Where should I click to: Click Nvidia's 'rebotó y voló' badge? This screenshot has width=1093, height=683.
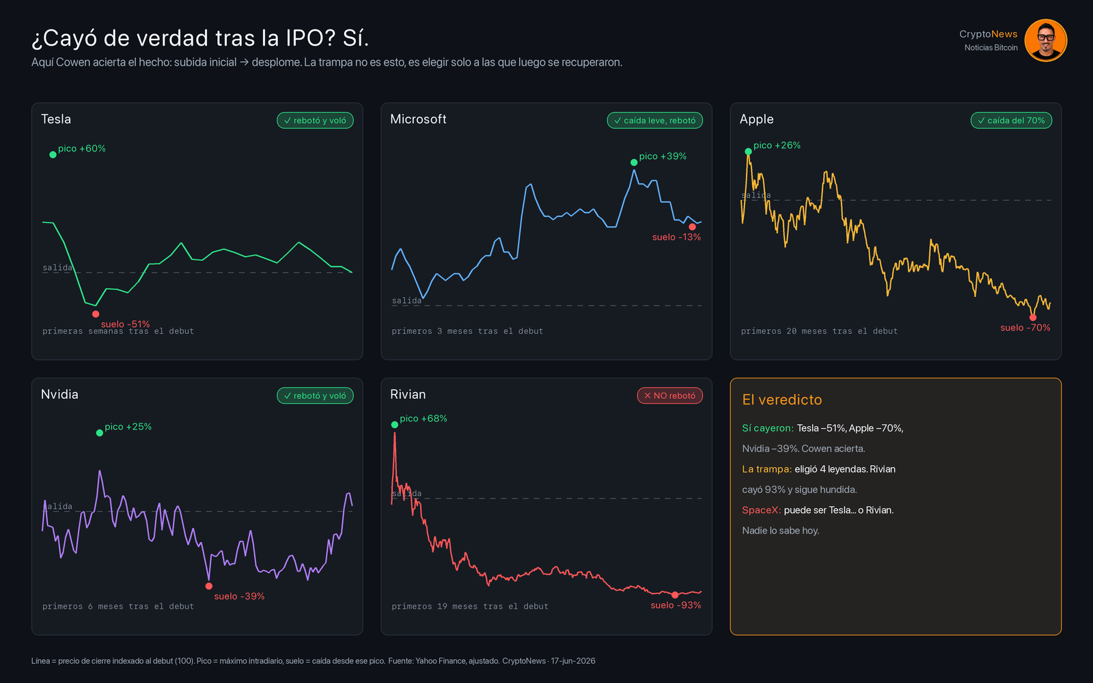tap(315, 395)
